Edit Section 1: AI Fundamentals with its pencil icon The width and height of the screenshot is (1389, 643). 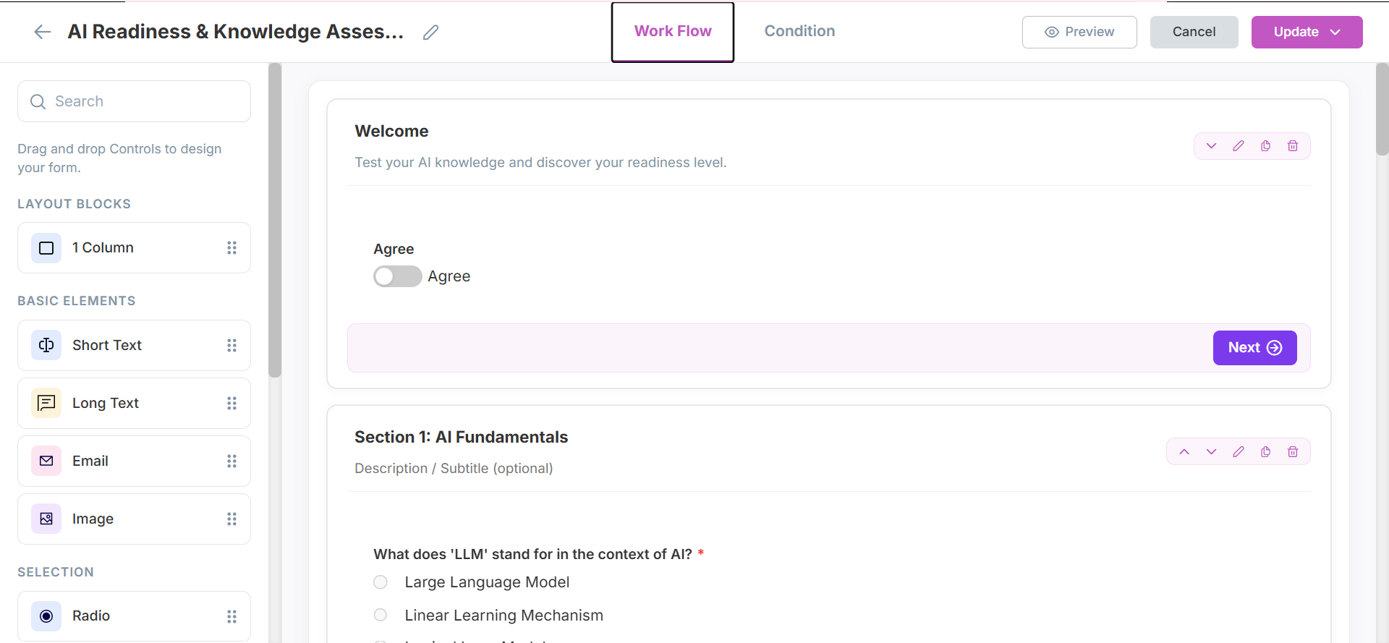(x=1239, y=452)
